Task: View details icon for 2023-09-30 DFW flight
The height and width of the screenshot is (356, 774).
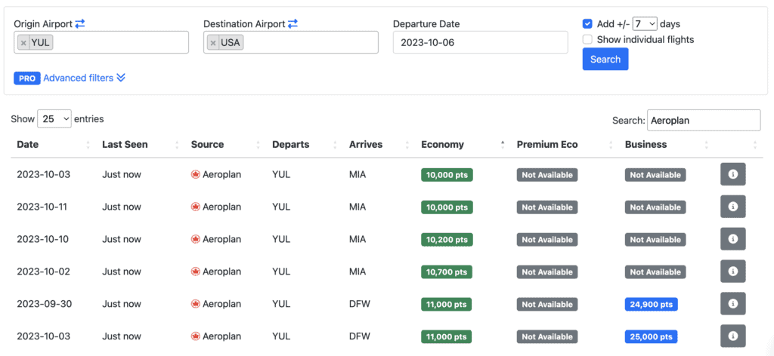Action: point(732,304)
